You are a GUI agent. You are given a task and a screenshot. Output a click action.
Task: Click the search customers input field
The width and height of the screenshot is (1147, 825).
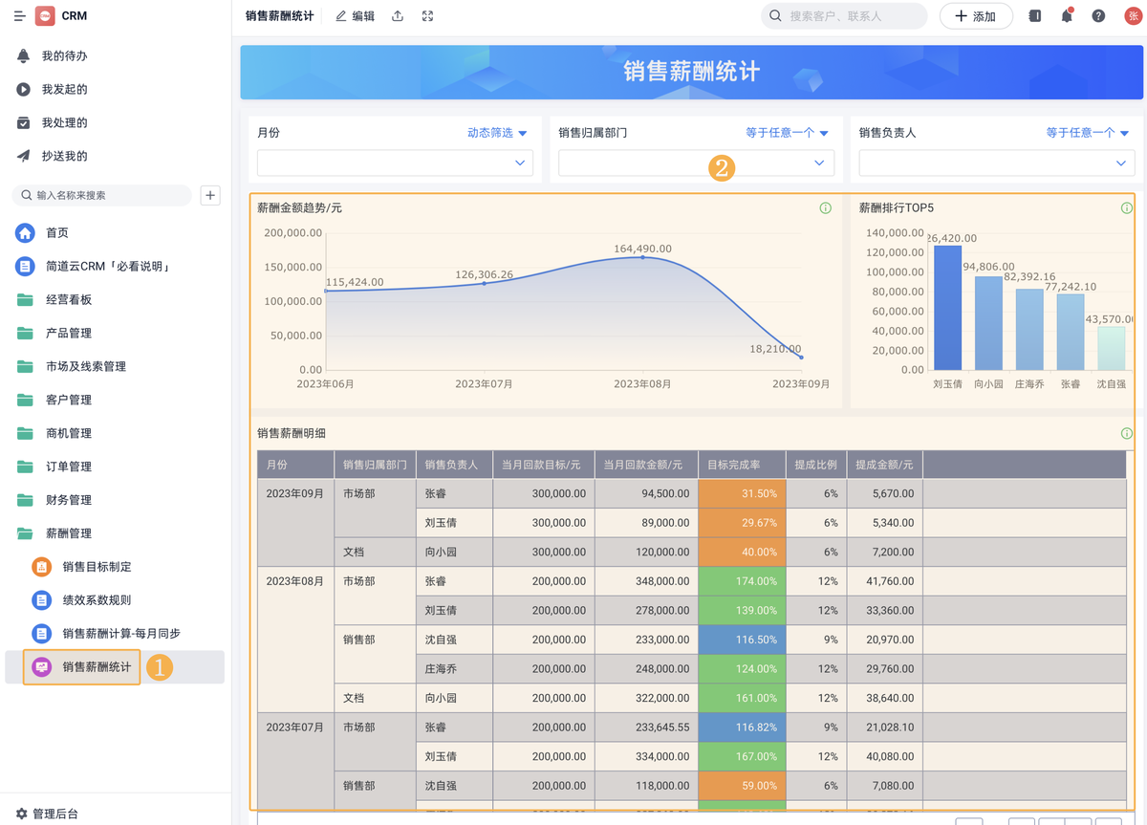[x=851, y=16]
